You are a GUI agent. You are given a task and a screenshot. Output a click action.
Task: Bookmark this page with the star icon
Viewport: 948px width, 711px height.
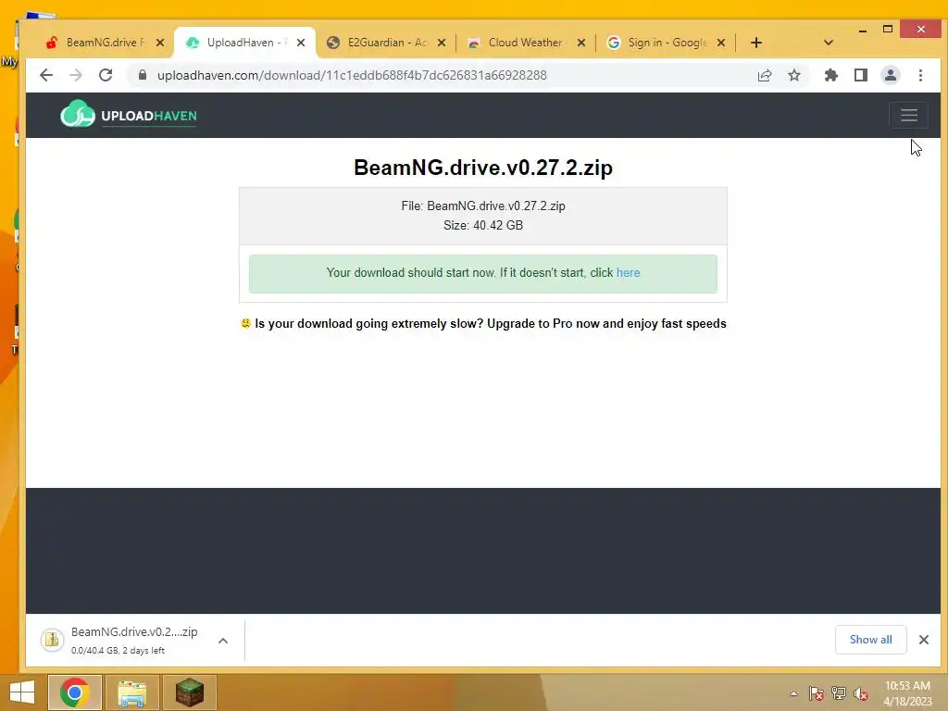point(793,75)
